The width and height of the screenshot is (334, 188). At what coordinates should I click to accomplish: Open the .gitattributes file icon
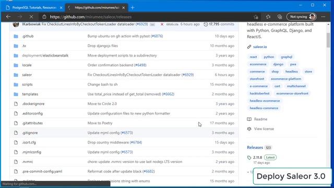(16, 123)
